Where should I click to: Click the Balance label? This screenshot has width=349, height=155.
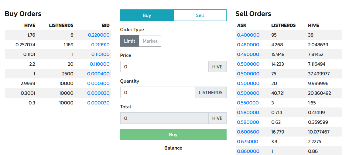[173, 148]
